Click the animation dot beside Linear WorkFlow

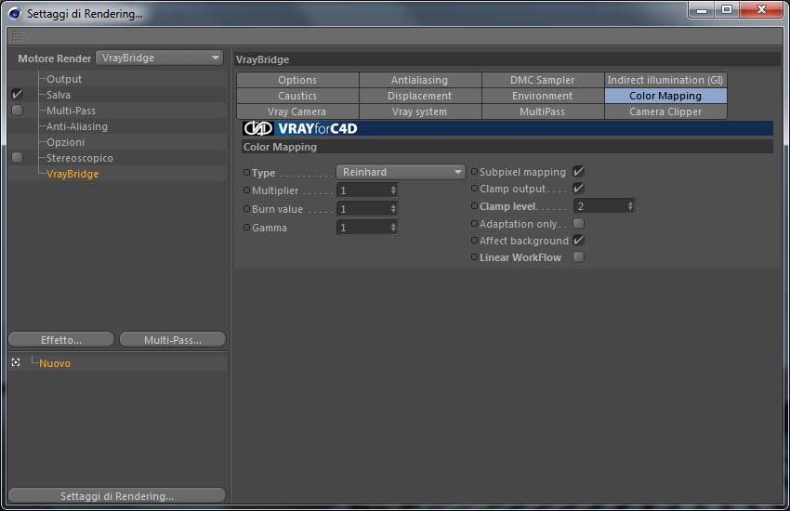click(474, 256)
